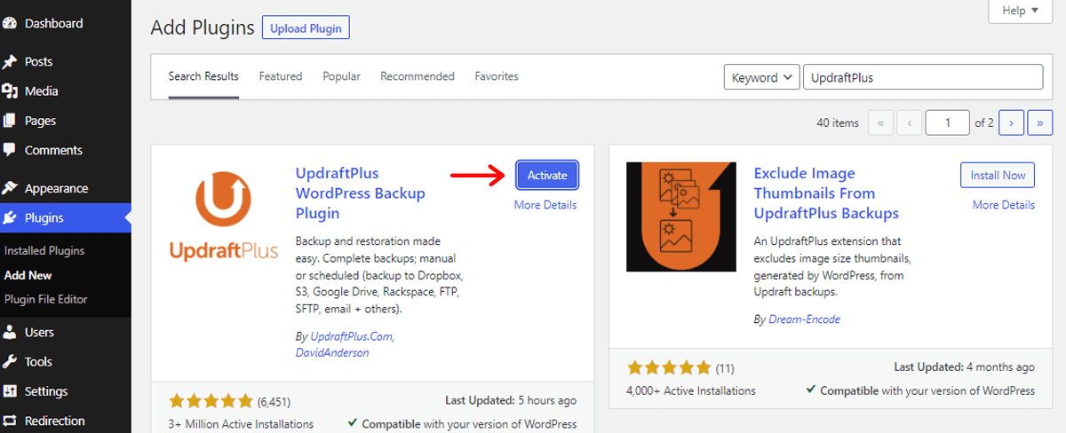Switch to the Featured tab
1066x433 pixels.
pos(281,76)
